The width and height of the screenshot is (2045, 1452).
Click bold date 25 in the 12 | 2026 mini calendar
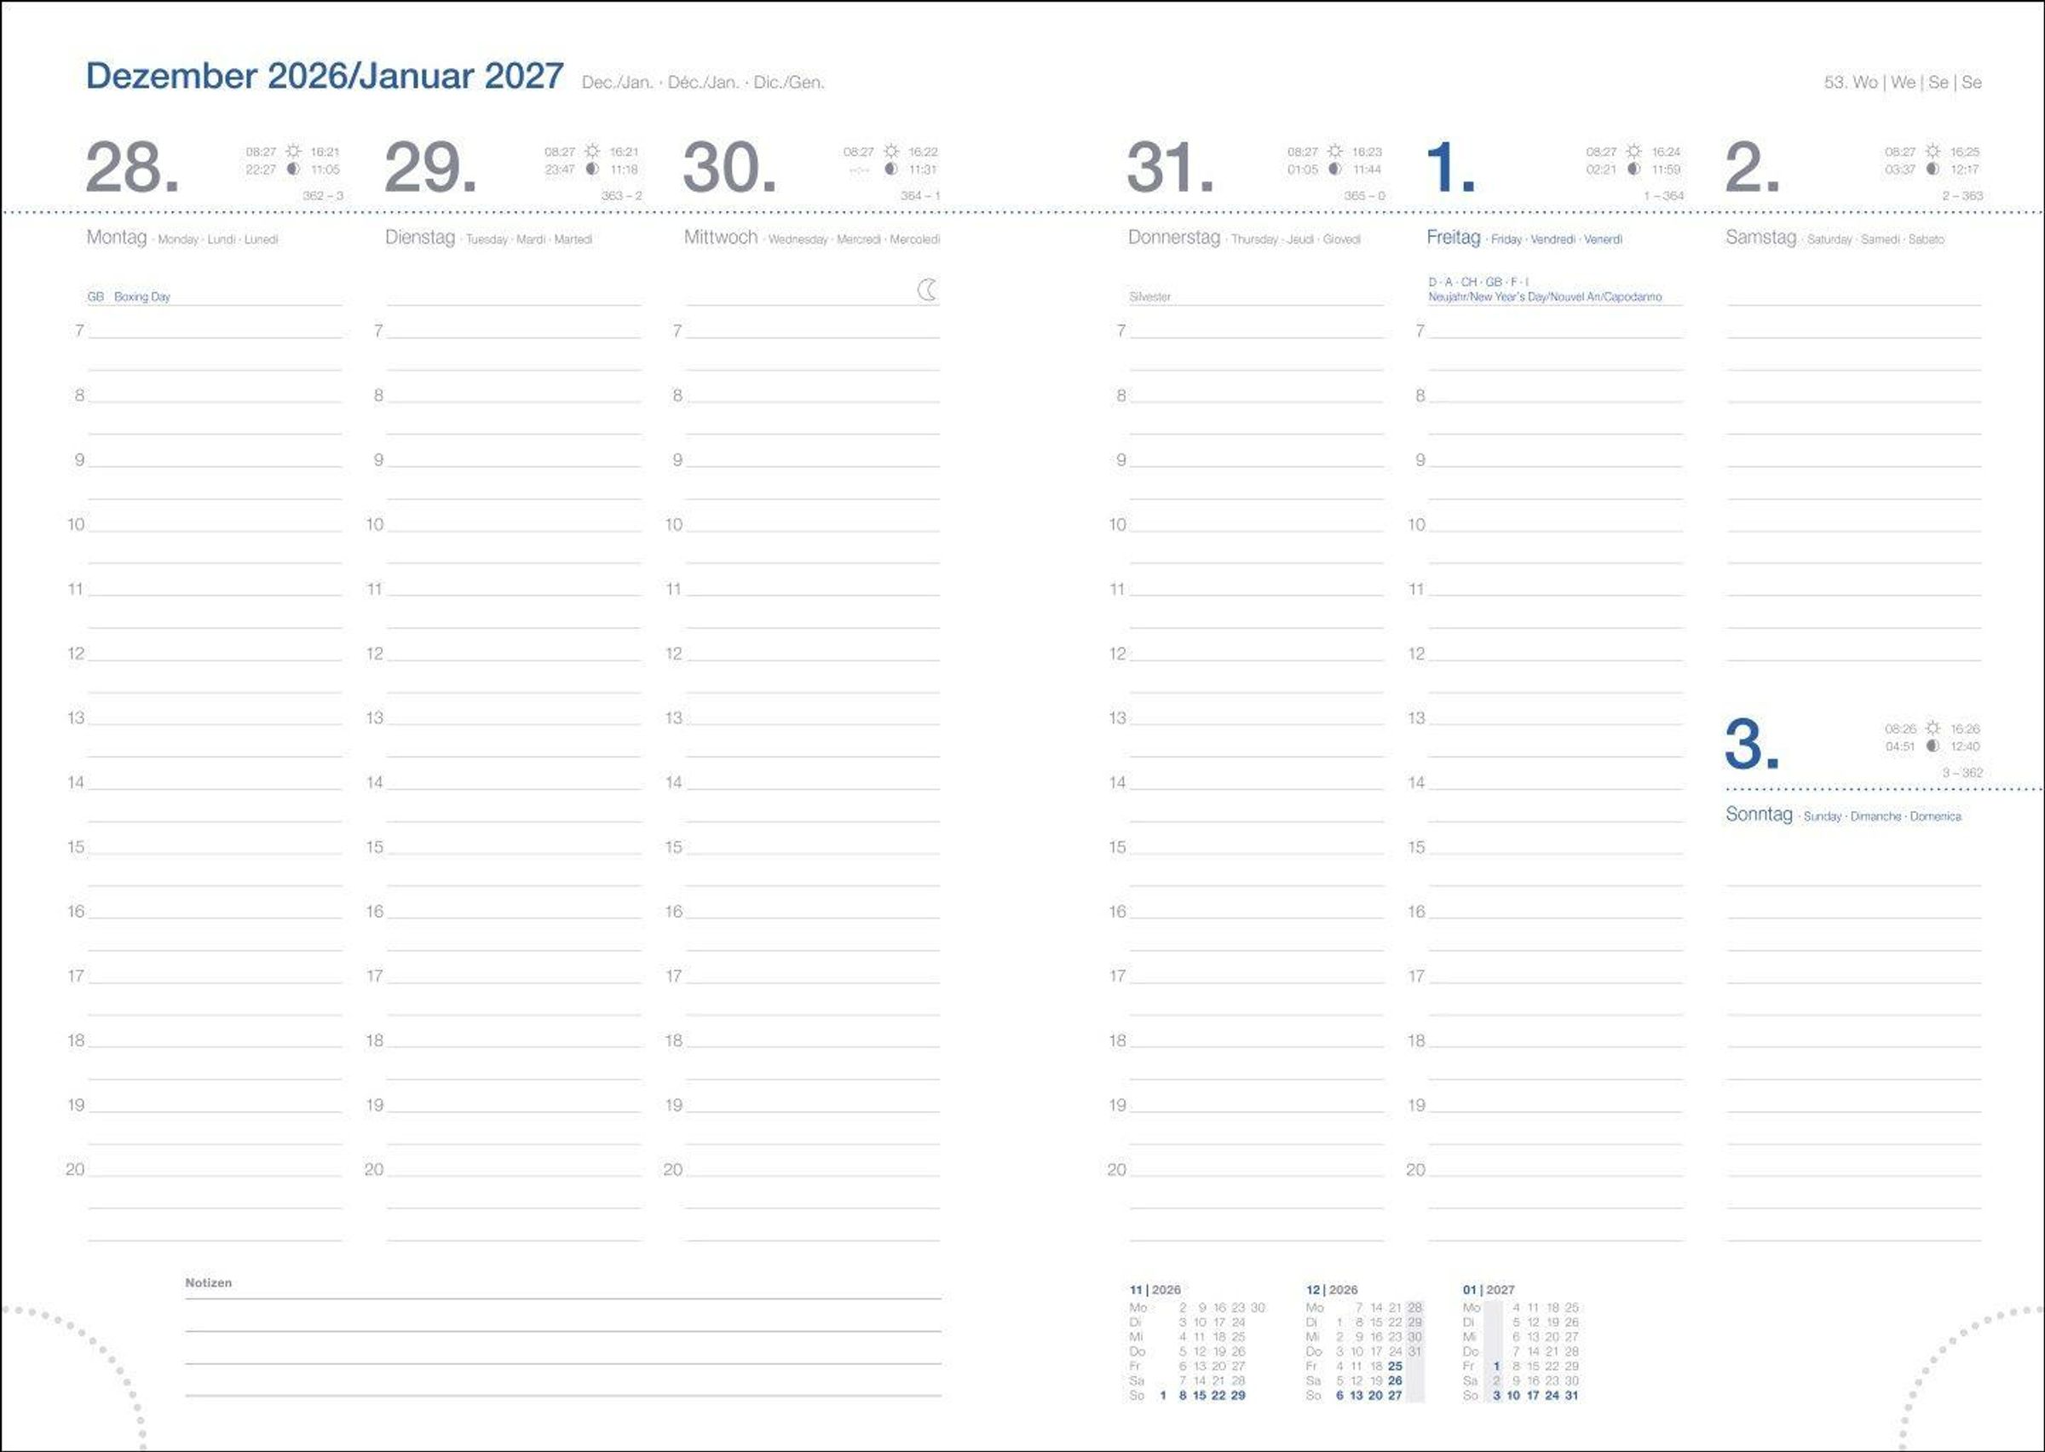coord(1395,1366)
